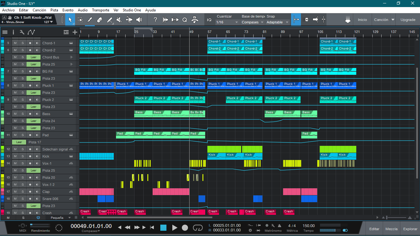This screenshot has height=236, width=420.
Task: Click the download arrow icon
Action: point(348,20)
